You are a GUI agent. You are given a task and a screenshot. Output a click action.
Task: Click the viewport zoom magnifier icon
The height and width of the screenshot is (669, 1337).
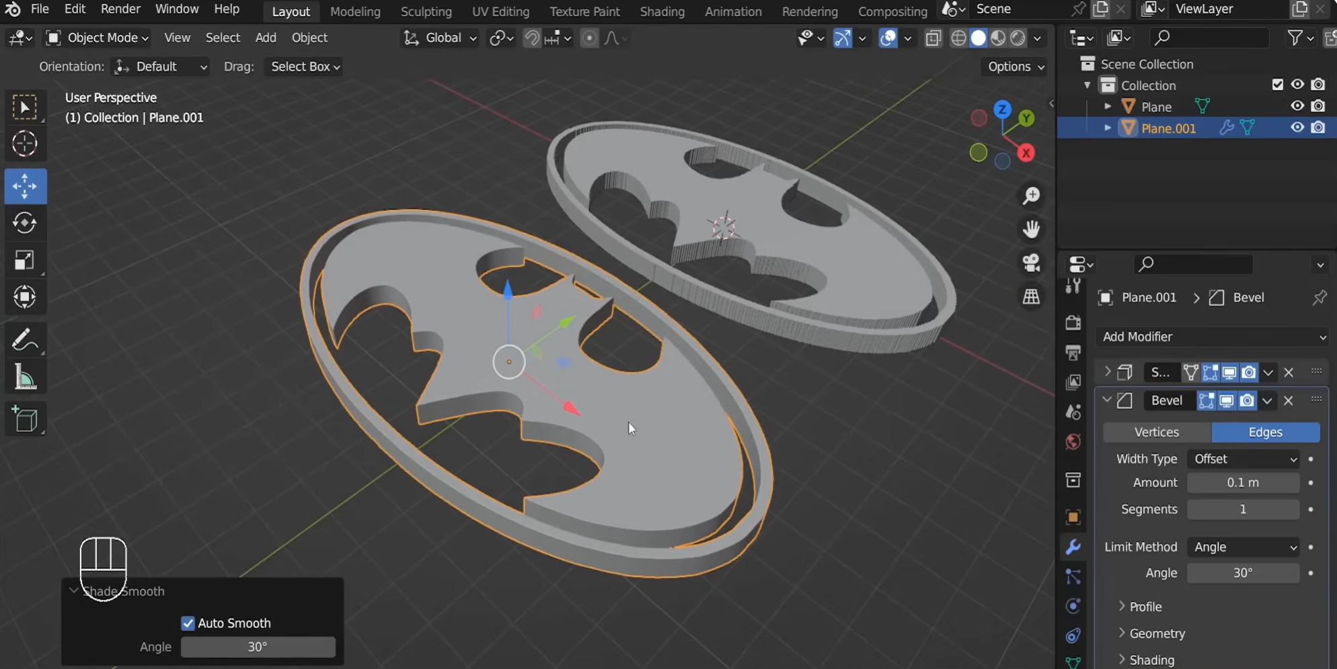coord(1031,195)
